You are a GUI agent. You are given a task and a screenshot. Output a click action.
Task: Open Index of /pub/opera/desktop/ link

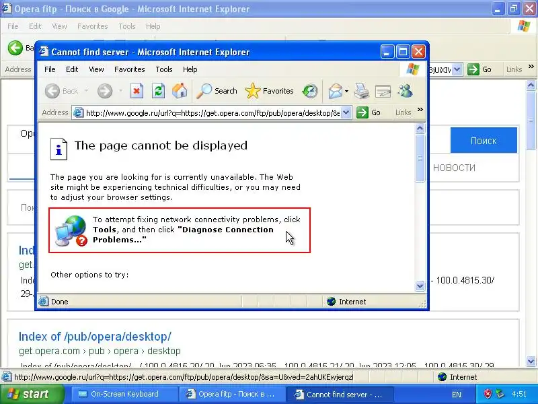pyautogui.click(x=95, y=337)
